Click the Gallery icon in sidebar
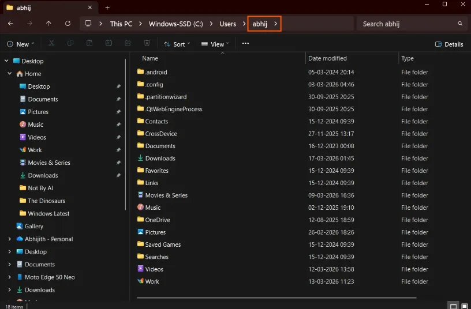This screenshot has width=471, height=309. [20, 227]
